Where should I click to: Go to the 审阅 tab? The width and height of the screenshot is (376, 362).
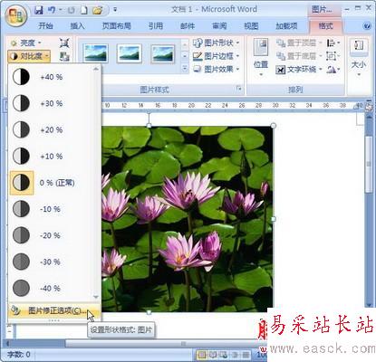coord(219,26)
